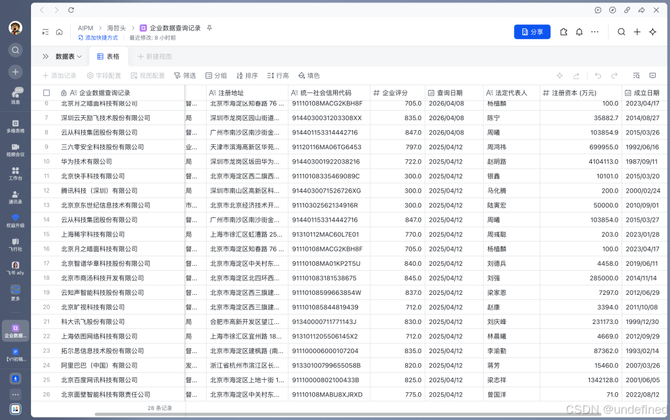Go to home icon in header

tap(60, 32)
